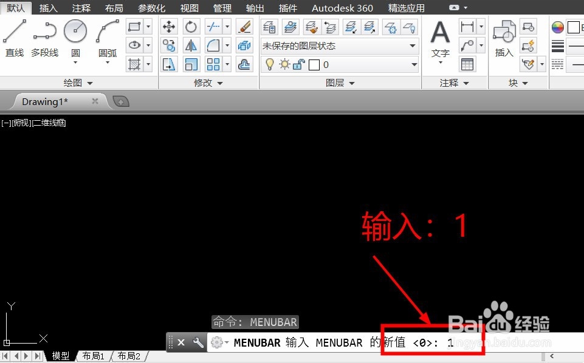Select the Line (直线) drawing tool
This screenshot has height=363, width=584.
tap(15, 38)
